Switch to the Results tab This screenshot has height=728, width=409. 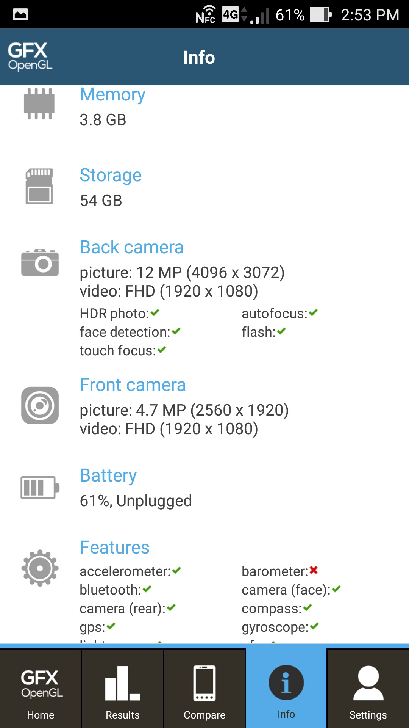[x=122, y=689]
